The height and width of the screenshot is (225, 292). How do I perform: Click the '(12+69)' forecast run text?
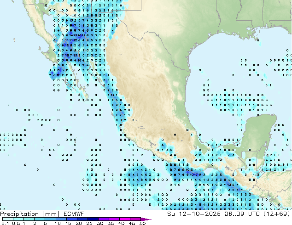[x=276, y=214]
